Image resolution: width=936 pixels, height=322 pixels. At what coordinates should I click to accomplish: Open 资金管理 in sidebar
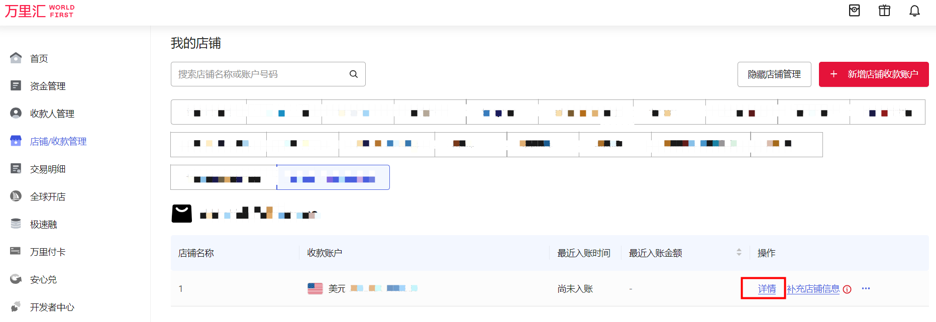(x=48, y=86)
